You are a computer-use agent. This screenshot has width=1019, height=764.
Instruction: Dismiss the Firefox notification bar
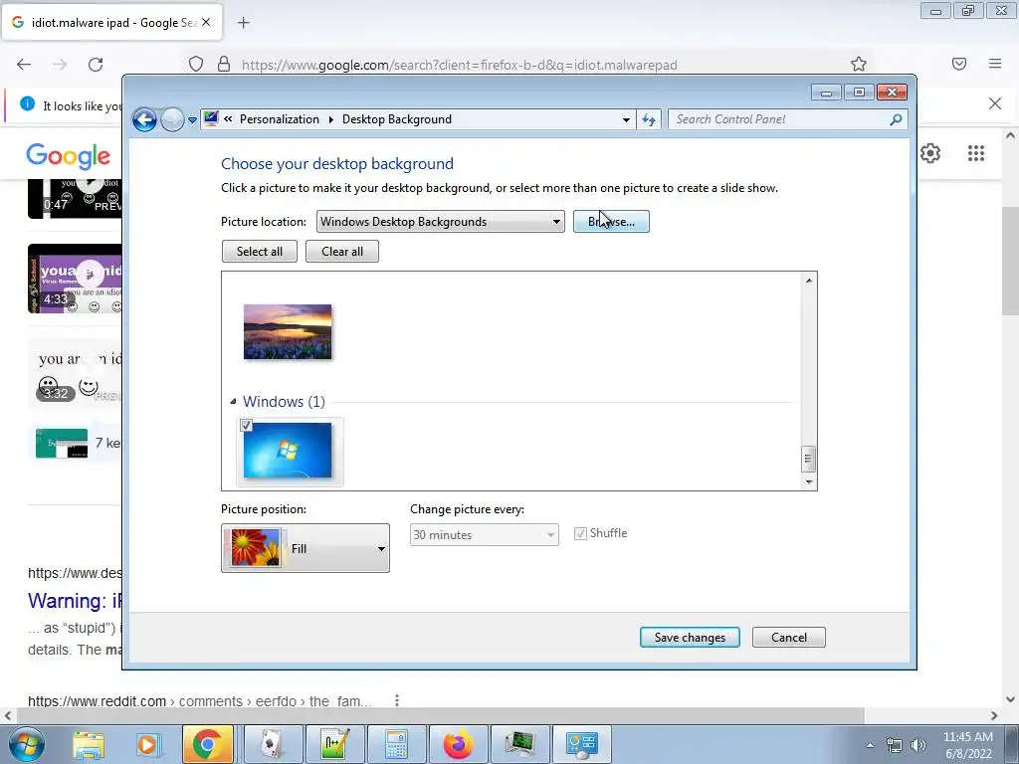(995, 103)
